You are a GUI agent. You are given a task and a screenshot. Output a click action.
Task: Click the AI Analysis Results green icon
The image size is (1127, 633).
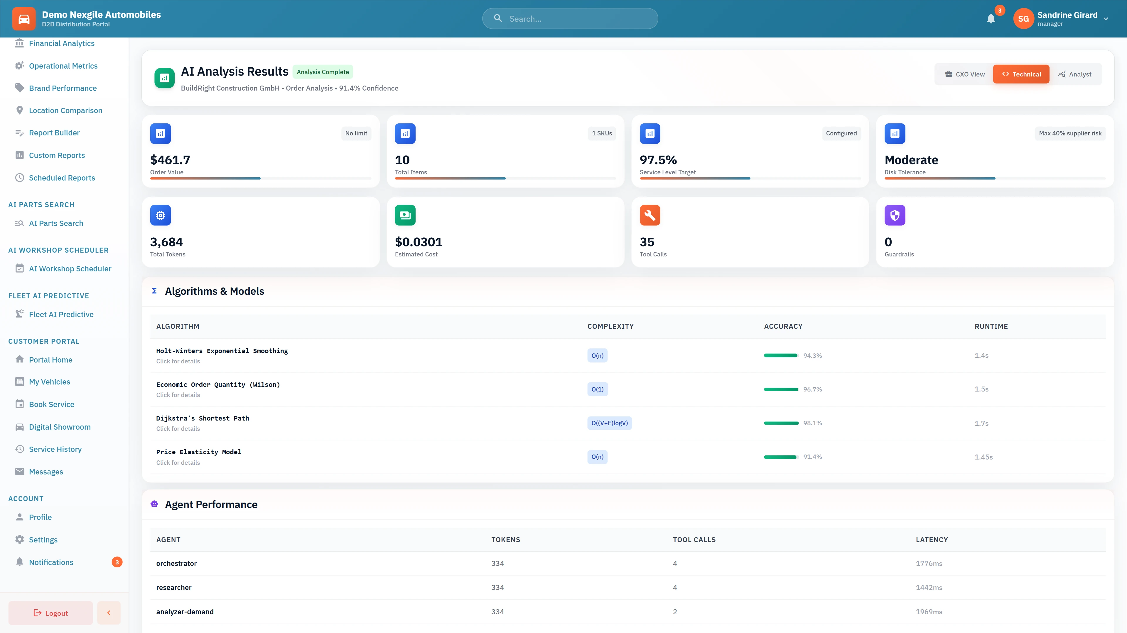[x=164, y=78]
